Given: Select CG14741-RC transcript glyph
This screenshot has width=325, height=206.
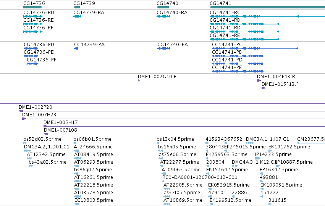Looking at the screenshot, I should [267, 16].
